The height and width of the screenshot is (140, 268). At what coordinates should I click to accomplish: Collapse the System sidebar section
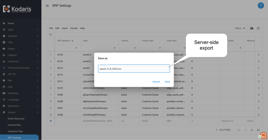coord(38,112)
